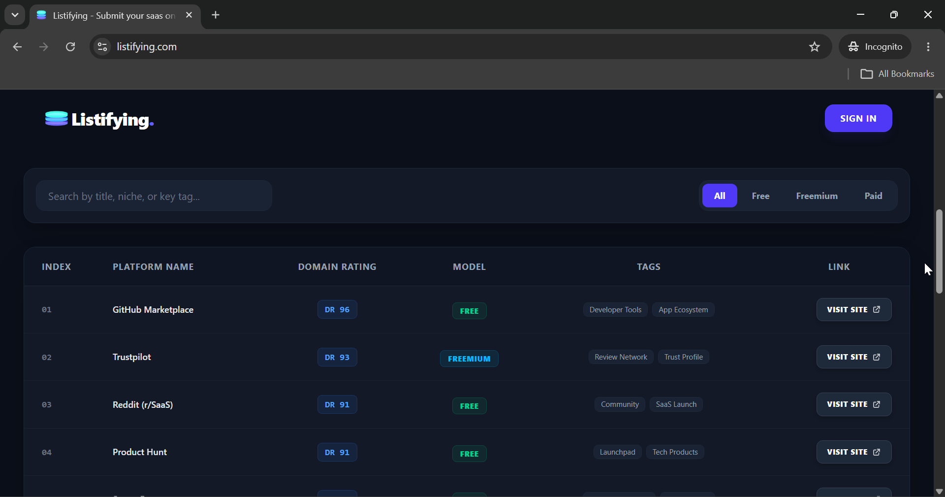The image size is (945, 497).
Task: Click the Developer Tools tag
Action: click(x=615, y=310)
